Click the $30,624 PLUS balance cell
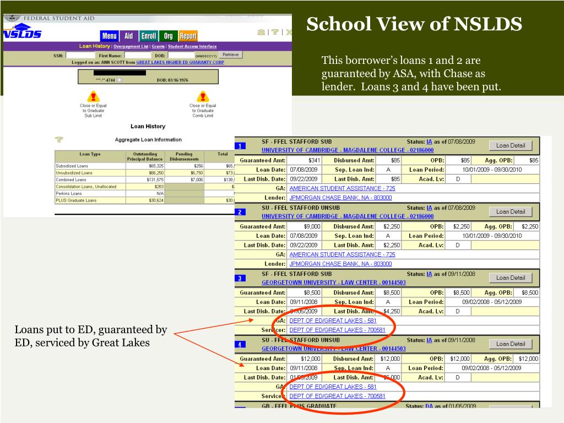 click(145, 200)
